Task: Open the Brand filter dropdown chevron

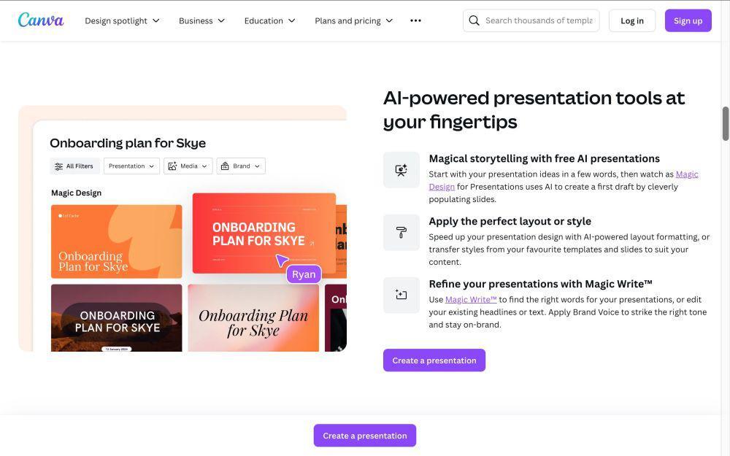Action: coord(257,166)
